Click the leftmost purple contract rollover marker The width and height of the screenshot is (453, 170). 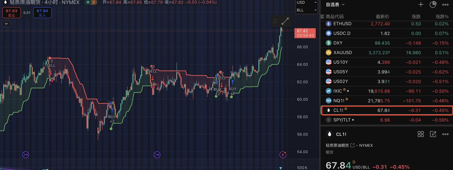point(26,155)
